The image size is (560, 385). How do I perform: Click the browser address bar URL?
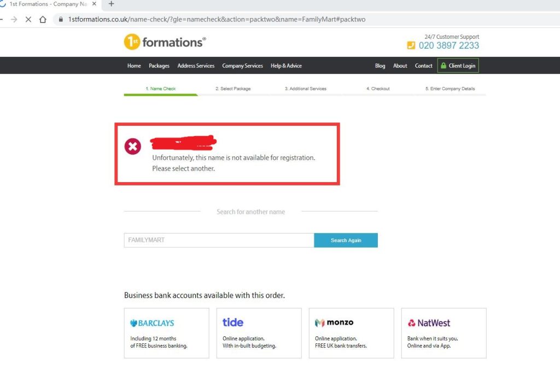[x=217, y=19]
